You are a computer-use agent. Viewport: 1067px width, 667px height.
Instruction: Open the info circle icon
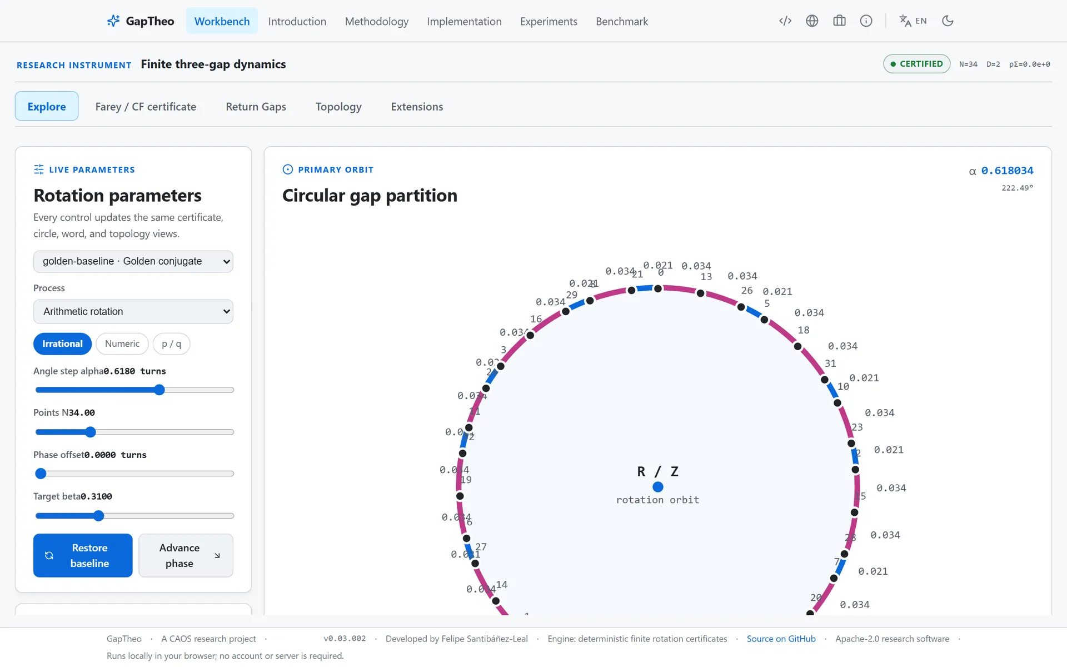click(866, 21)
